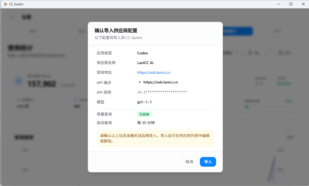This screenshot has width=309, height=186.
Task: Click the 自动查询 label
Action: click(104, 123)
